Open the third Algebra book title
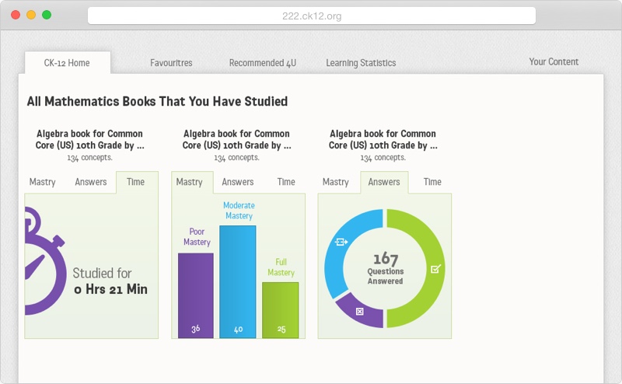This screenshot has height=384, width=622. click(x=383, y=139)
